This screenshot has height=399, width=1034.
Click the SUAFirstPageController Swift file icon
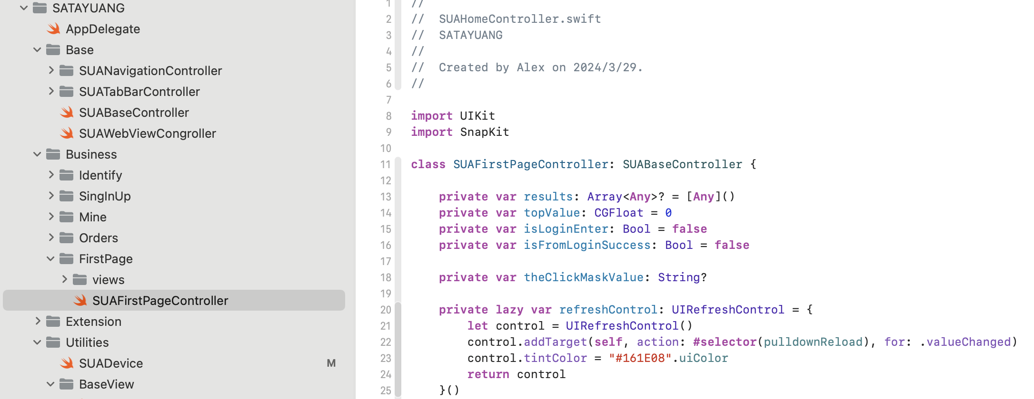[80, 301]
